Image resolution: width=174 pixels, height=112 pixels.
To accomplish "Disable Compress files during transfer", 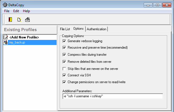I will pyautogui.click(x=64, y=55).
